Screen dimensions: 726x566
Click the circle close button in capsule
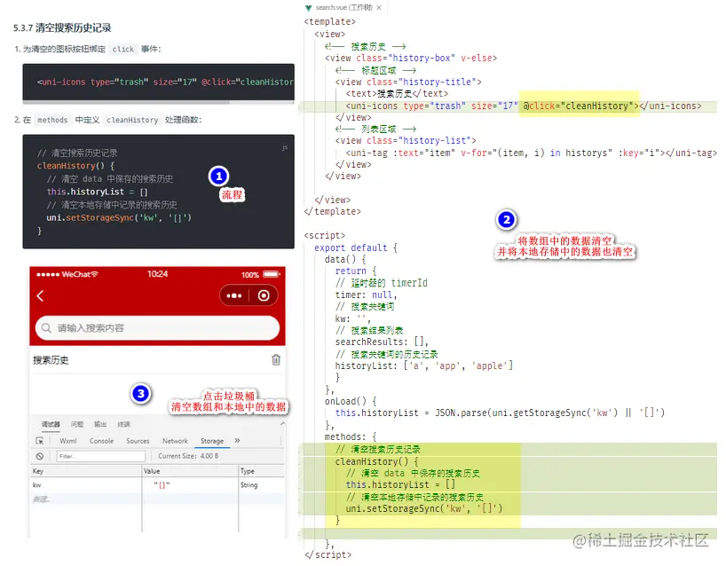264,295
